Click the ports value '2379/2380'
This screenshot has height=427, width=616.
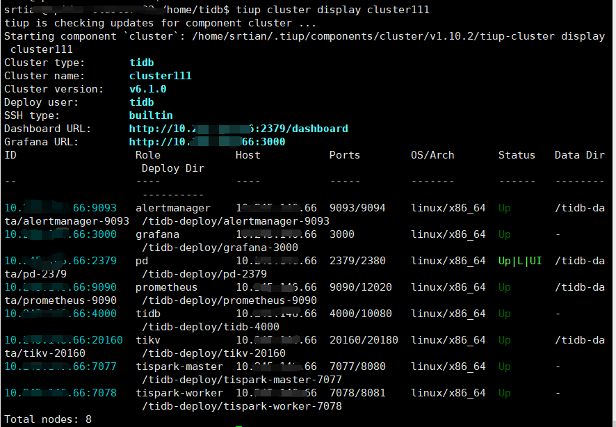click(357, 261)
